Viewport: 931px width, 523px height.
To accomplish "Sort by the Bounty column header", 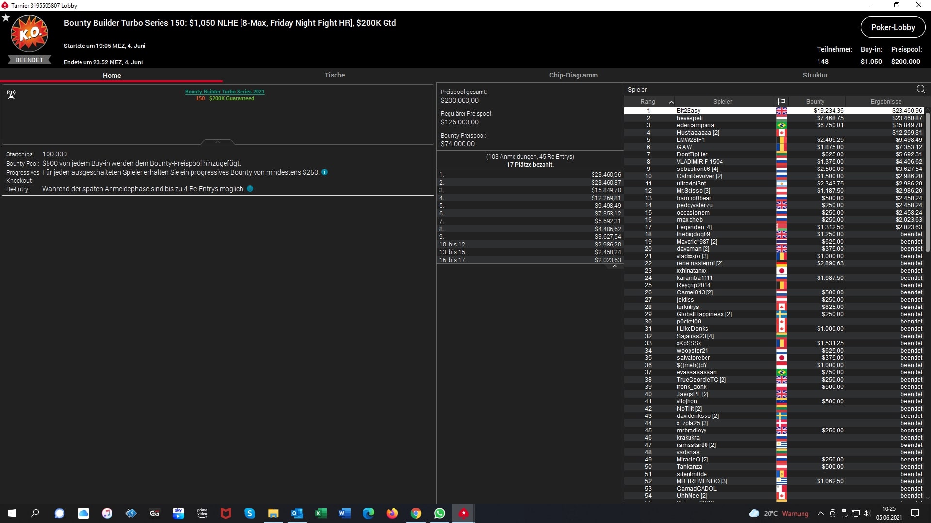I will click(x=815, y=102).
